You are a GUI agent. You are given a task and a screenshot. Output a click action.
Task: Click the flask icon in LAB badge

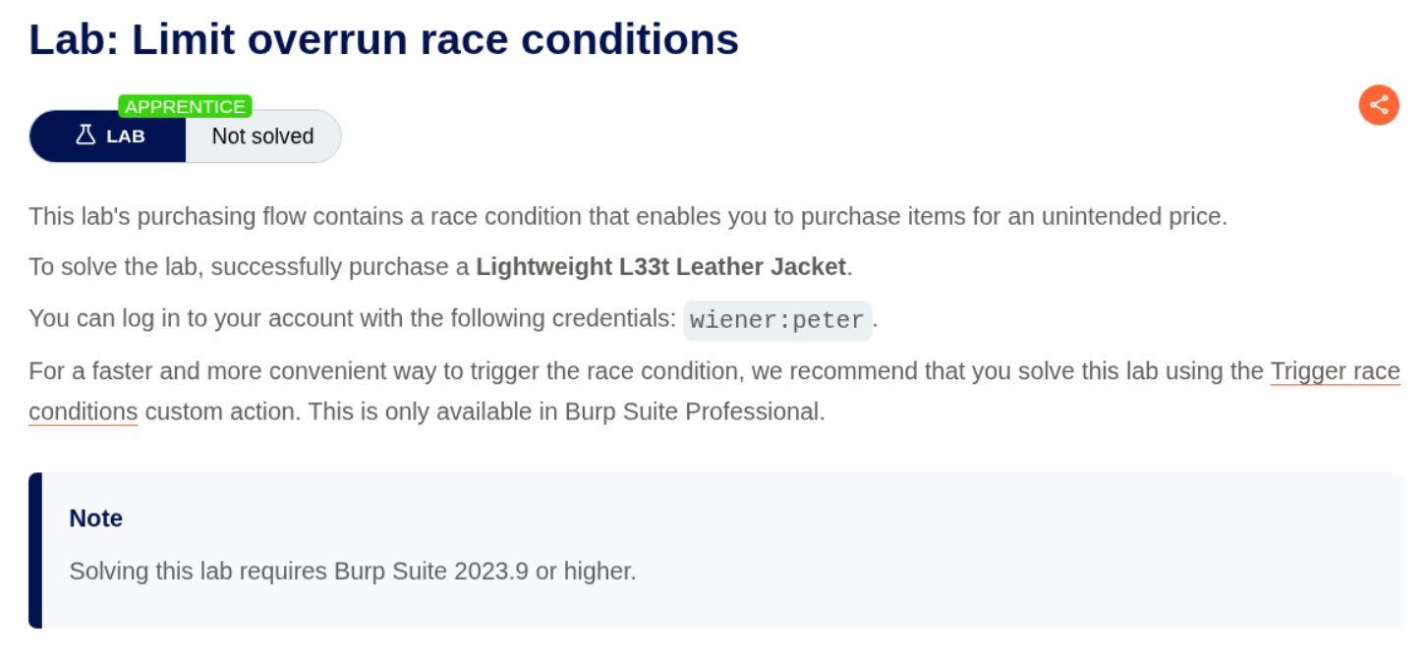click(x=86, y=136)
